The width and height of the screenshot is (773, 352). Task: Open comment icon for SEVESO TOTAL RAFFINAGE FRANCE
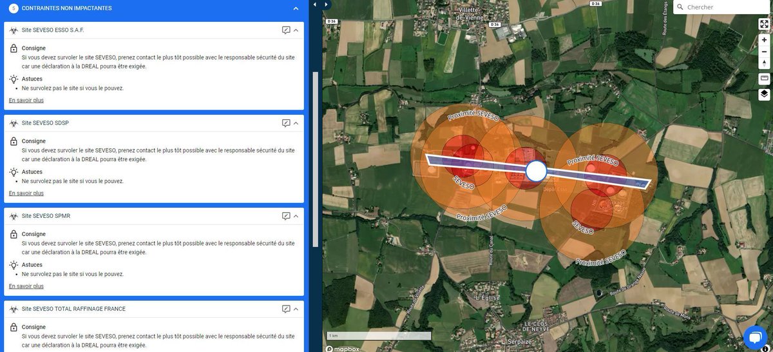[286, 309]
